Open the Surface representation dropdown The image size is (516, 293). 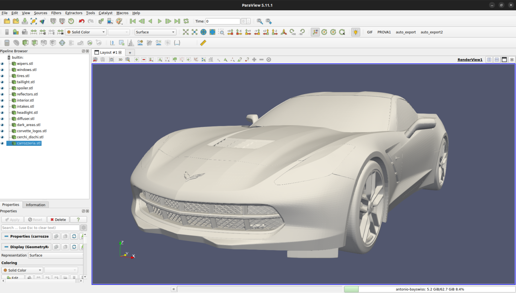[155, 32]
